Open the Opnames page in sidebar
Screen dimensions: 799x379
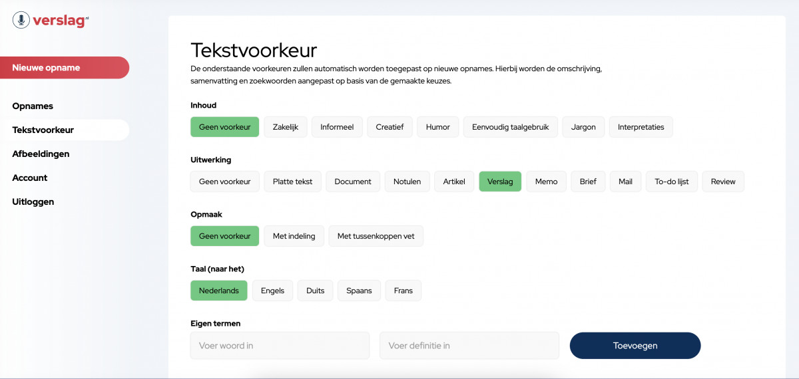coord(33,106)
